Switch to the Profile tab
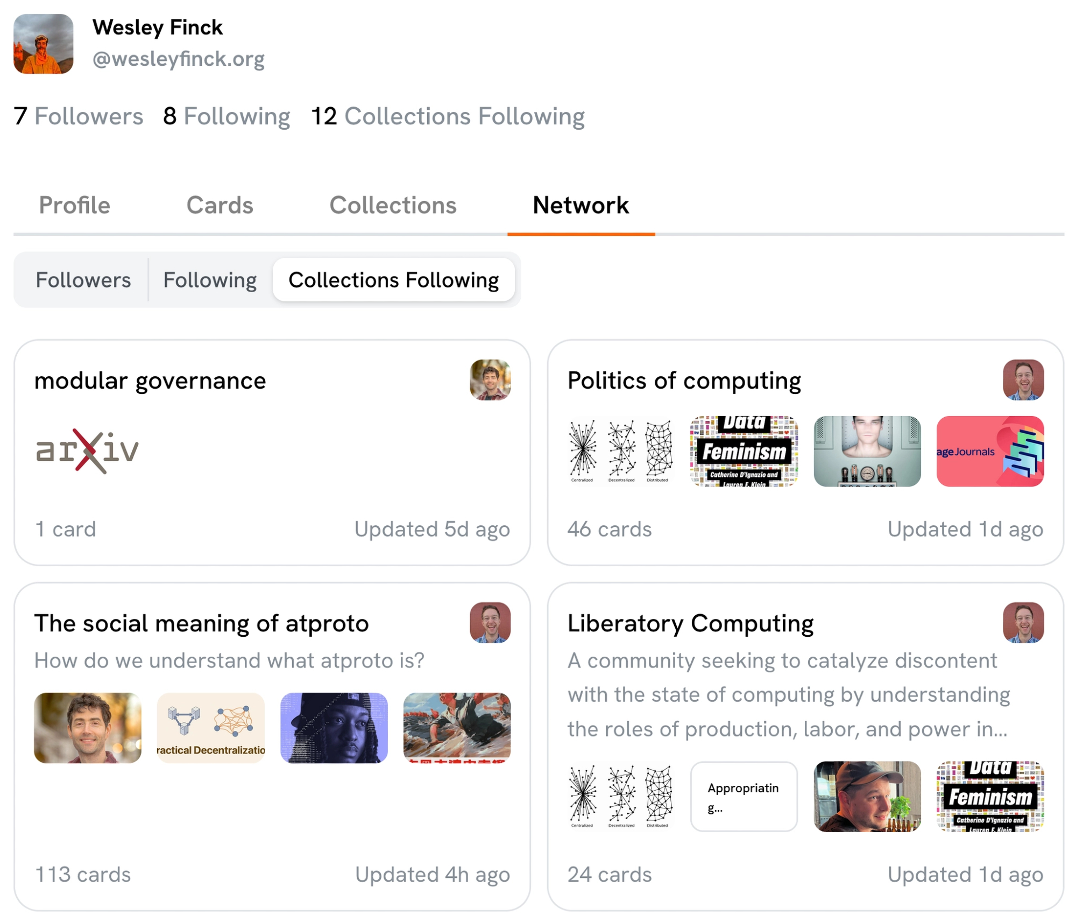 74,205
